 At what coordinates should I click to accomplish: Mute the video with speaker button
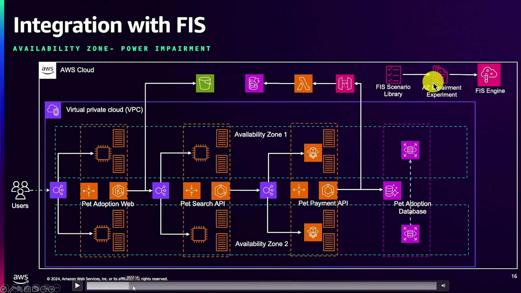[443, 286]
